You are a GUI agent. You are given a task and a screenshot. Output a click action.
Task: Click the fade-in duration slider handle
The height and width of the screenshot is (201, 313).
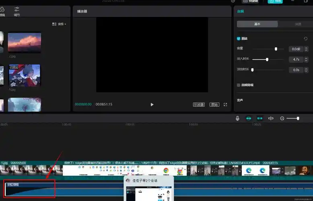[x=267, y=59]
